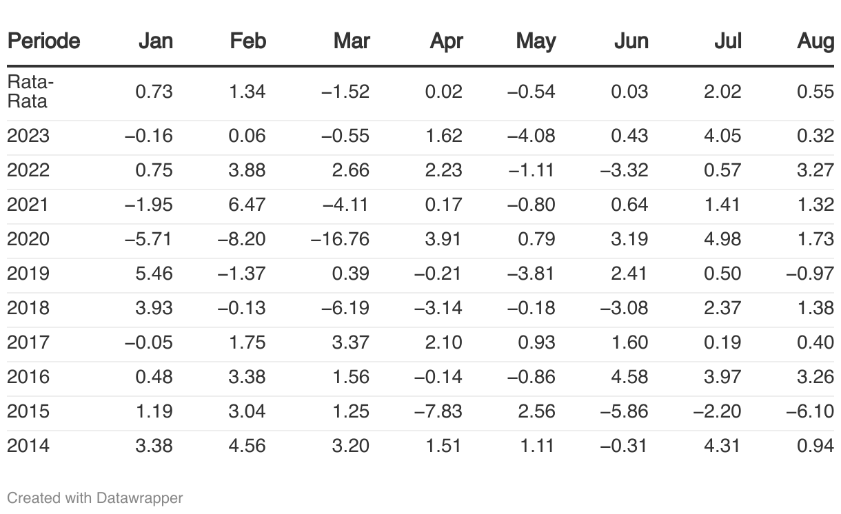Select the Jul column header
841x514 pixels.
tap(728, 41)
